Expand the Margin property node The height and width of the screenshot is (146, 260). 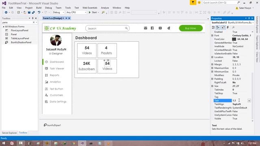tap(212, 64)
